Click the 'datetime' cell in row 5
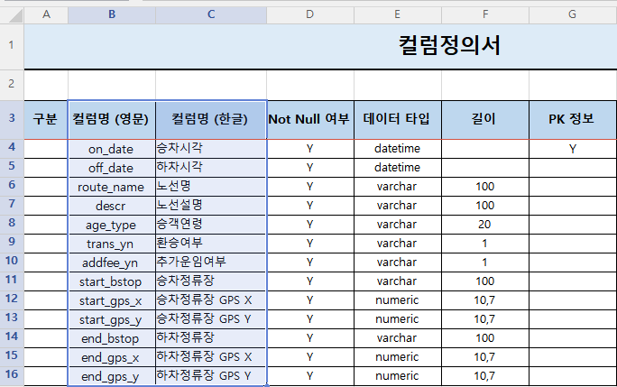The width and height of the screenshot is (617, 387). click(398, 168)
